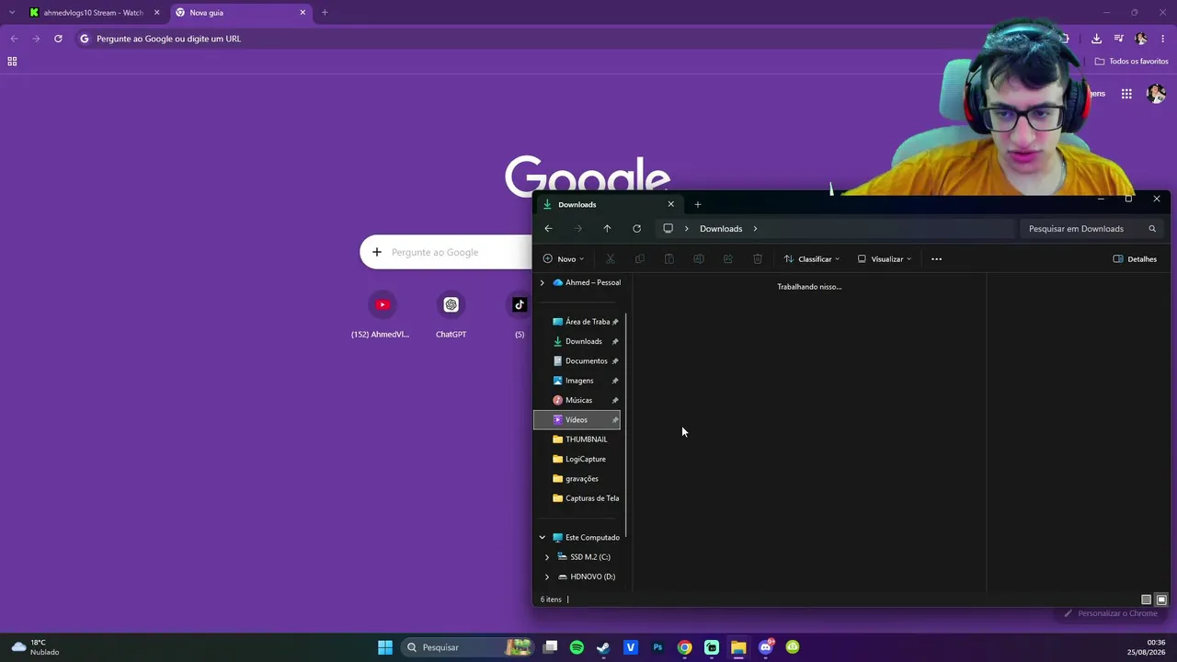Open Spotify from the taskbar
The image size is (1177, 662).
(577, 647)
